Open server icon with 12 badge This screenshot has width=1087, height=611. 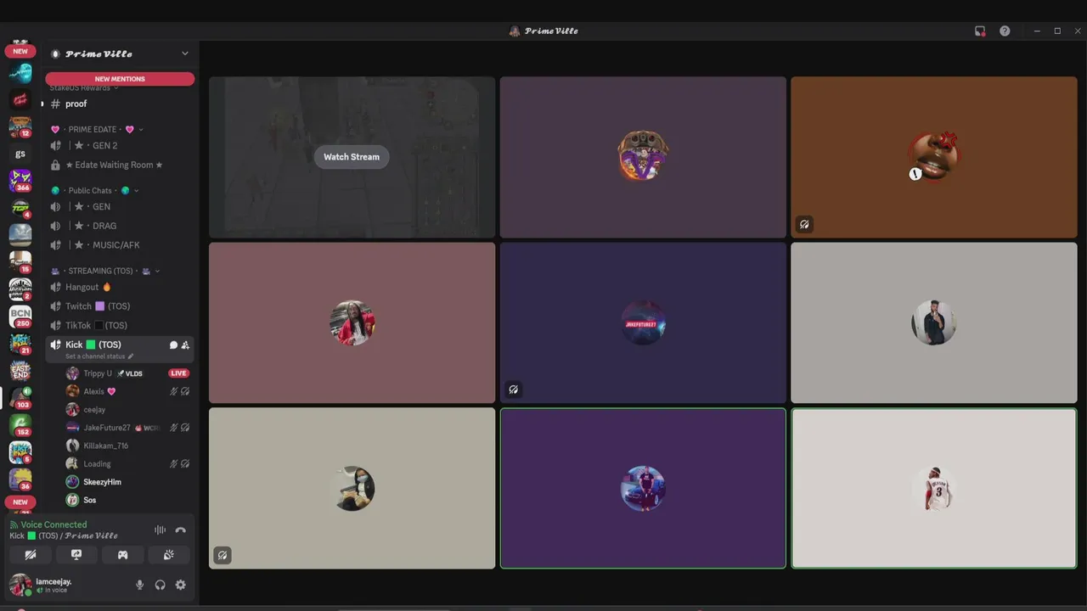(x=20, y=126)
